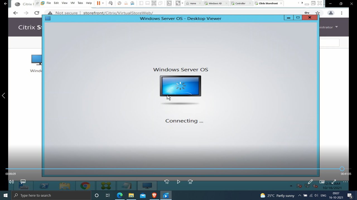Open the snapshot manager icon in VMware toolbar
This screenshot has height=200, width=357.
pos(132,3)
